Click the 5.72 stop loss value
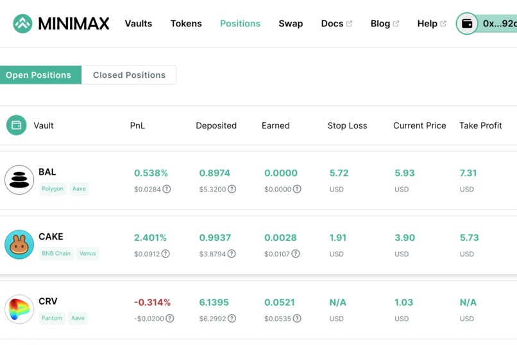Screen dimensions: 517x345 pos(339,173)
